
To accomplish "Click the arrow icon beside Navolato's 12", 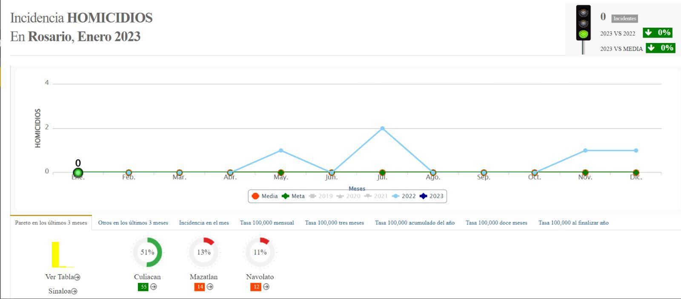I will [266, 287].
